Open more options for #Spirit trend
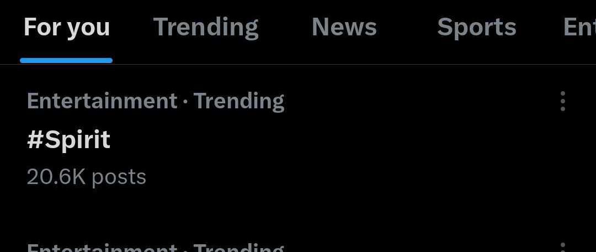The height and width of the screenshot is (252, 596). [562, 101]
